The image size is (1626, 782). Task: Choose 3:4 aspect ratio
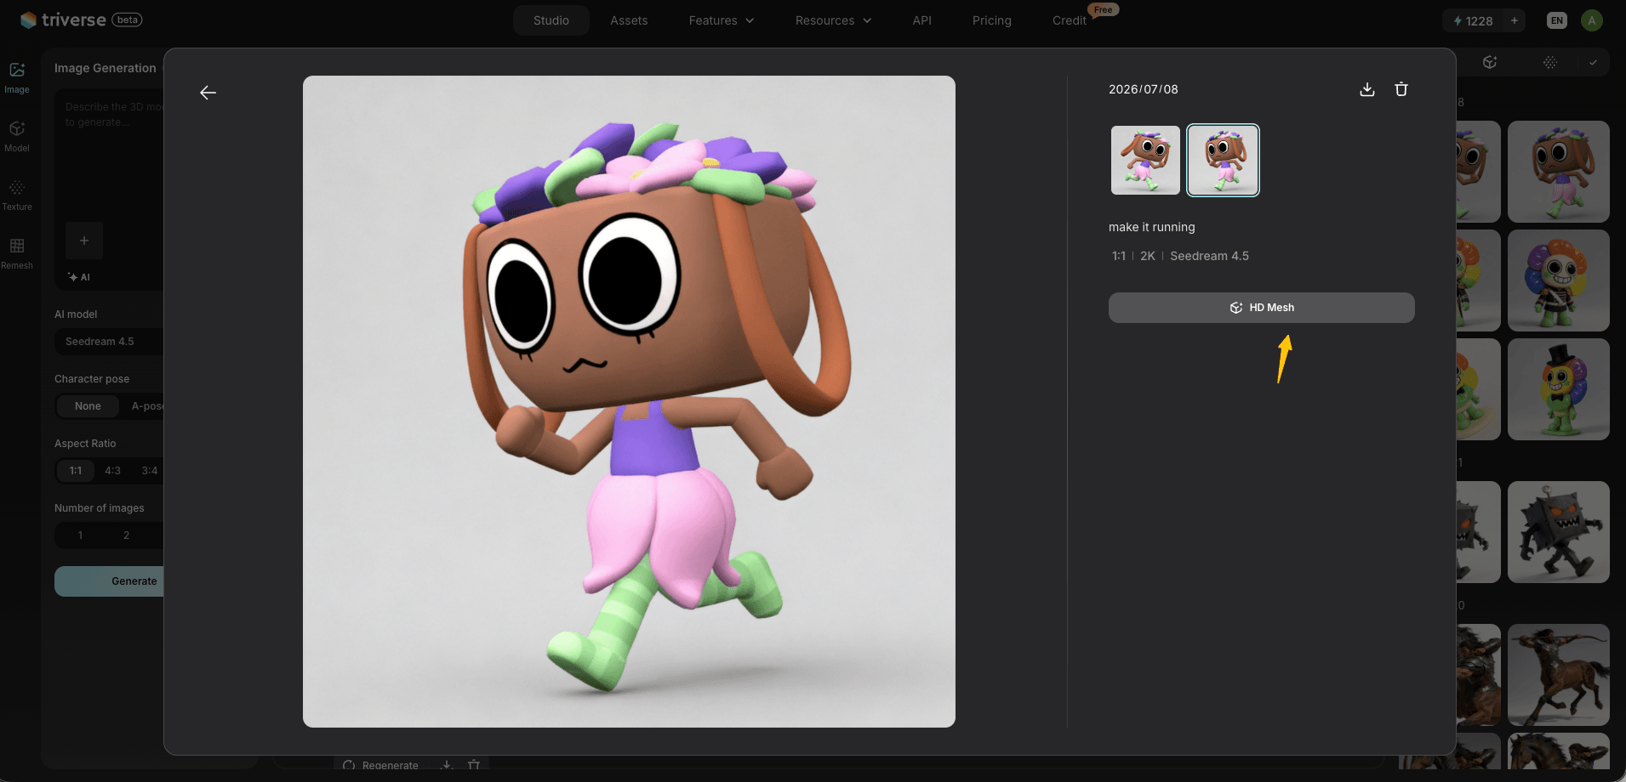click(150, 471)
